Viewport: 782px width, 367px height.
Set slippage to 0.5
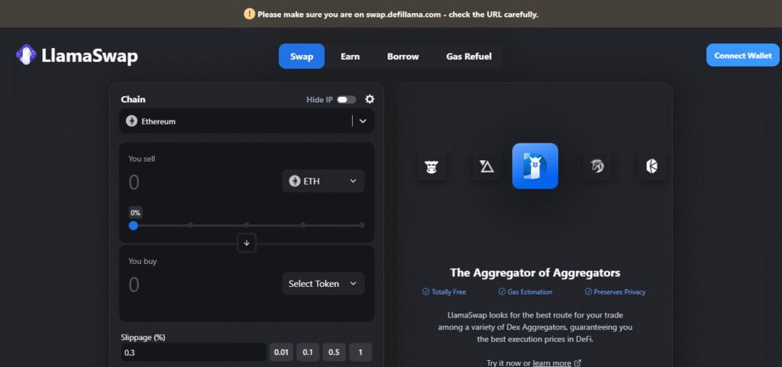[334, 352]
